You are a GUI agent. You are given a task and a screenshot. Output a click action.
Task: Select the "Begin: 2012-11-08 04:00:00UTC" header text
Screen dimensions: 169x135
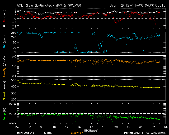[138, 5]
